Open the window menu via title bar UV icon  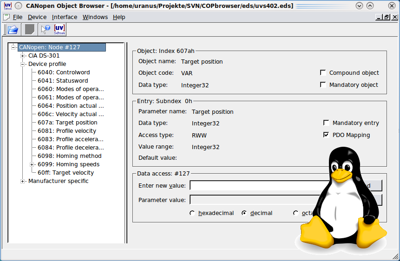pyautogui.click(x=7, y=6)
